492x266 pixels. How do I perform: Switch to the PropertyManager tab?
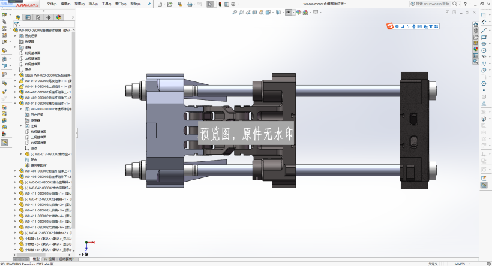pos(28,17)
